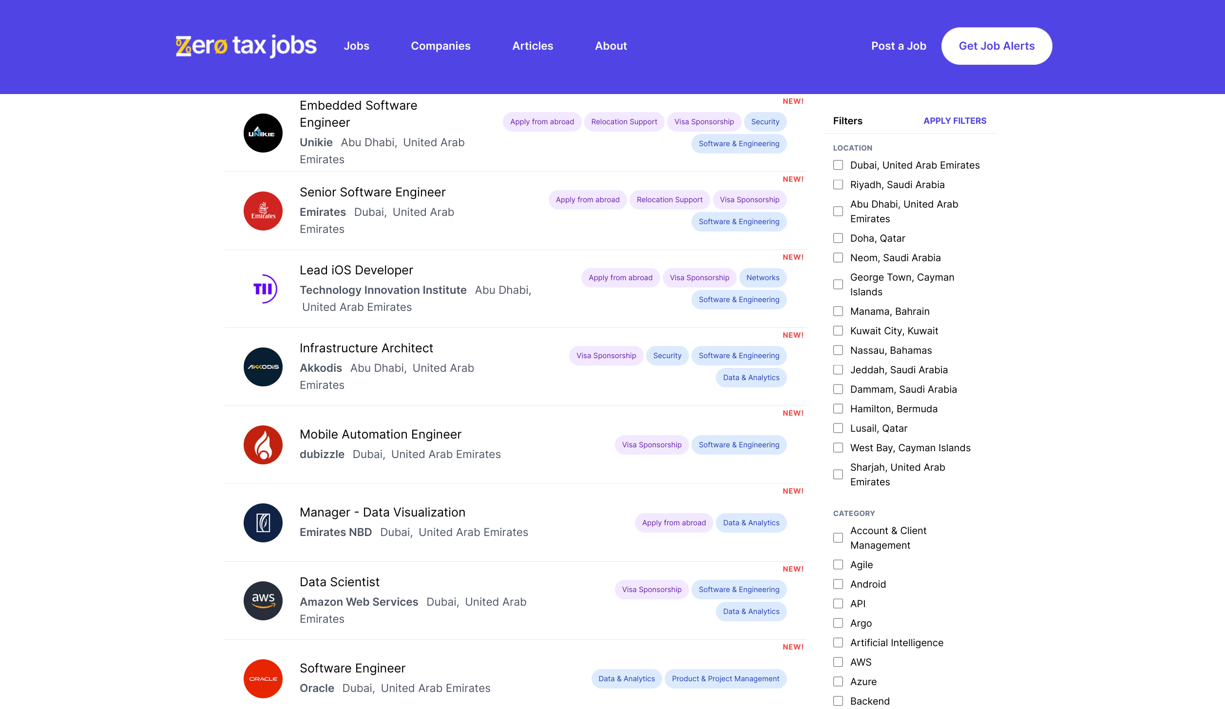Click the aws logo icon
1225x709 pixels.
coord(263,601)
